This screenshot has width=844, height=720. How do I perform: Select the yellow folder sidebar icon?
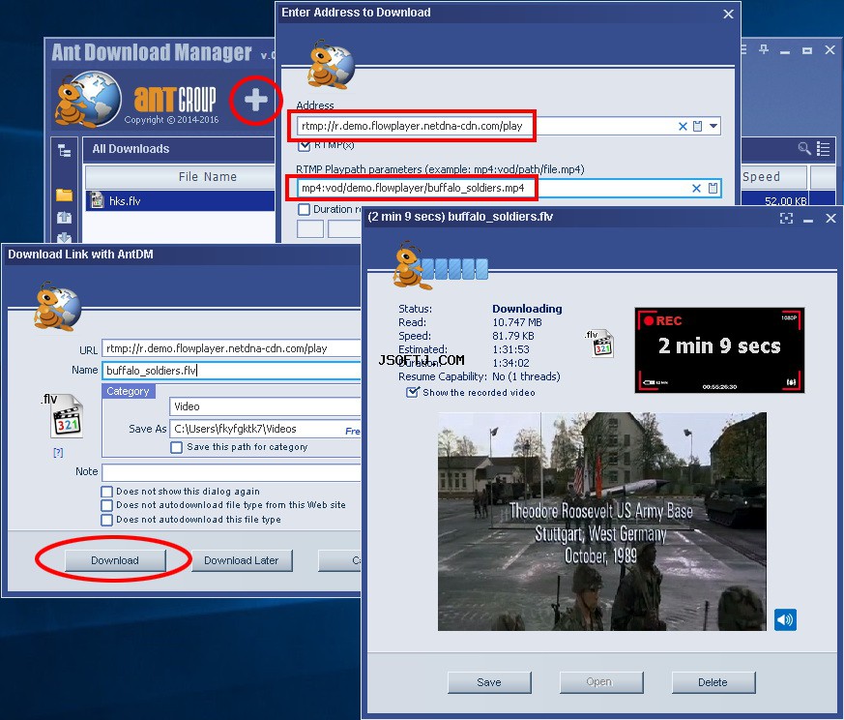click(64, 195)
